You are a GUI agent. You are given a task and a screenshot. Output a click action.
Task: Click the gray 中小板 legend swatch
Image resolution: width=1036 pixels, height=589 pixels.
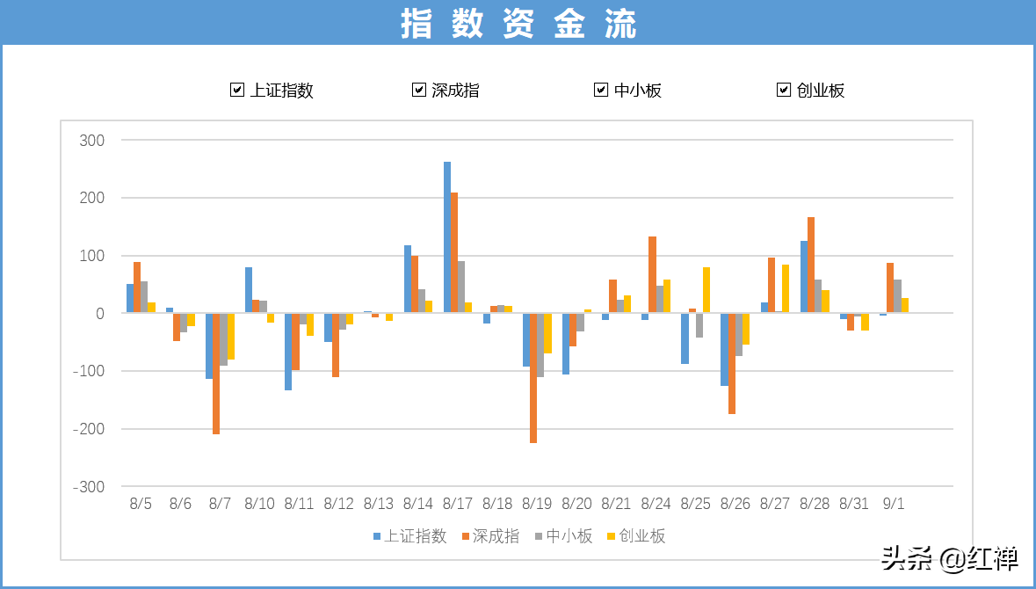[x=540, y=536]
